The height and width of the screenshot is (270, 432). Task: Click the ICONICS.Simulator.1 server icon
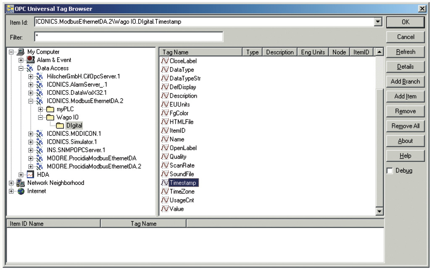tap(40, 142)
